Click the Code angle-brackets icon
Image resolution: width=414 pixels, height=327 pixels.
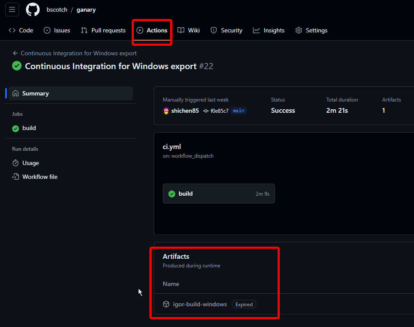12,30
